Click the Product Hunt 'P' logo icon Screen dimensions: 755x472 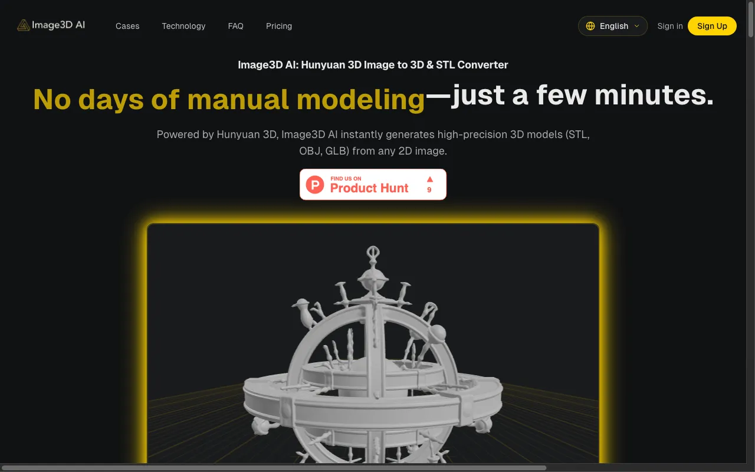pyautogui.click(x=315, y=185)
